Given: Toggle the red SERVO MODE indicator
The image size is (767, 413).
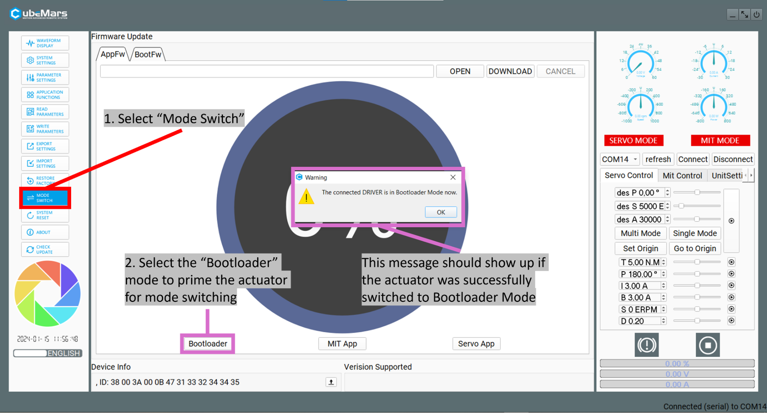Looking at the screenshot, I should point(633,141).
